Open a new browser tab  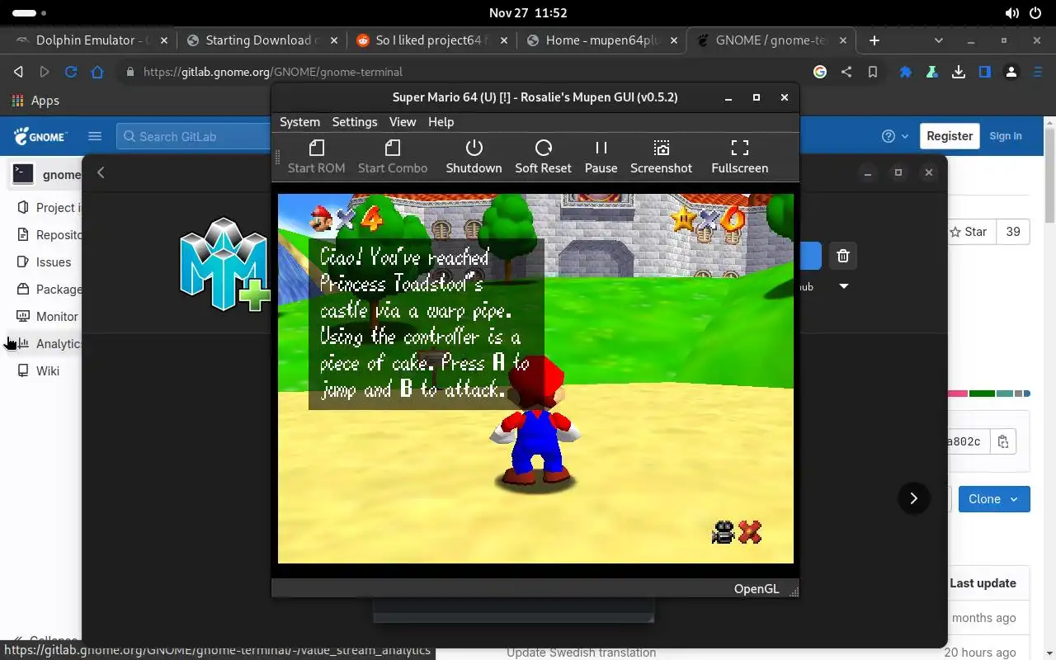click(874, 40)
